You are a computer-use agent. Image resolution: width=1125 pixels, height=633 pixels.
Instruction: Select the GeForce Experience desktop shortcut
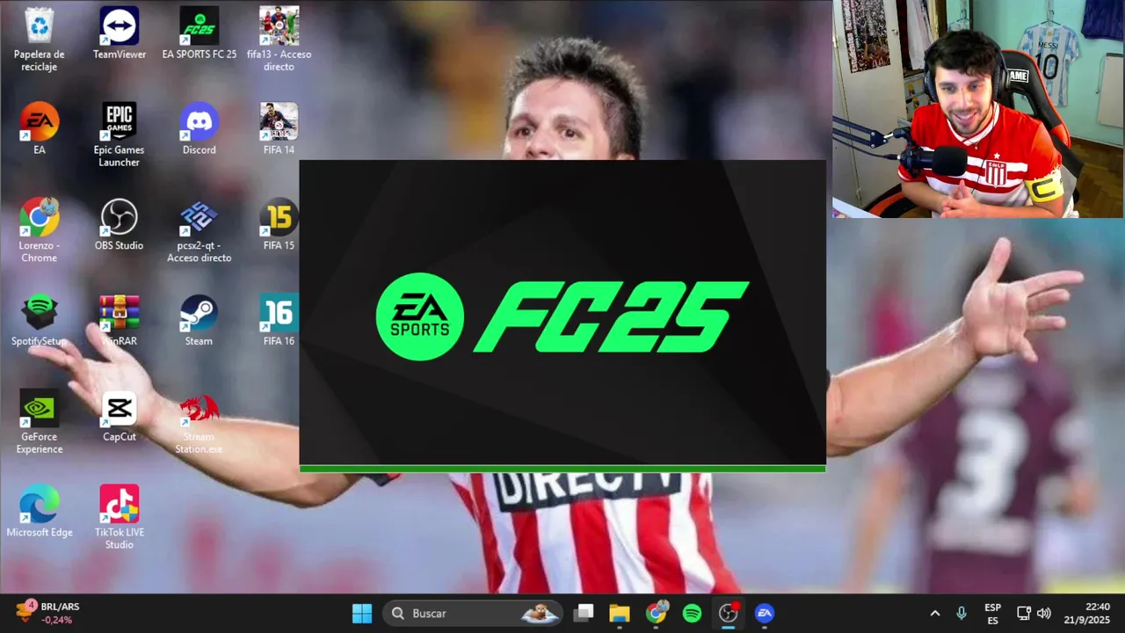[40, 422]
